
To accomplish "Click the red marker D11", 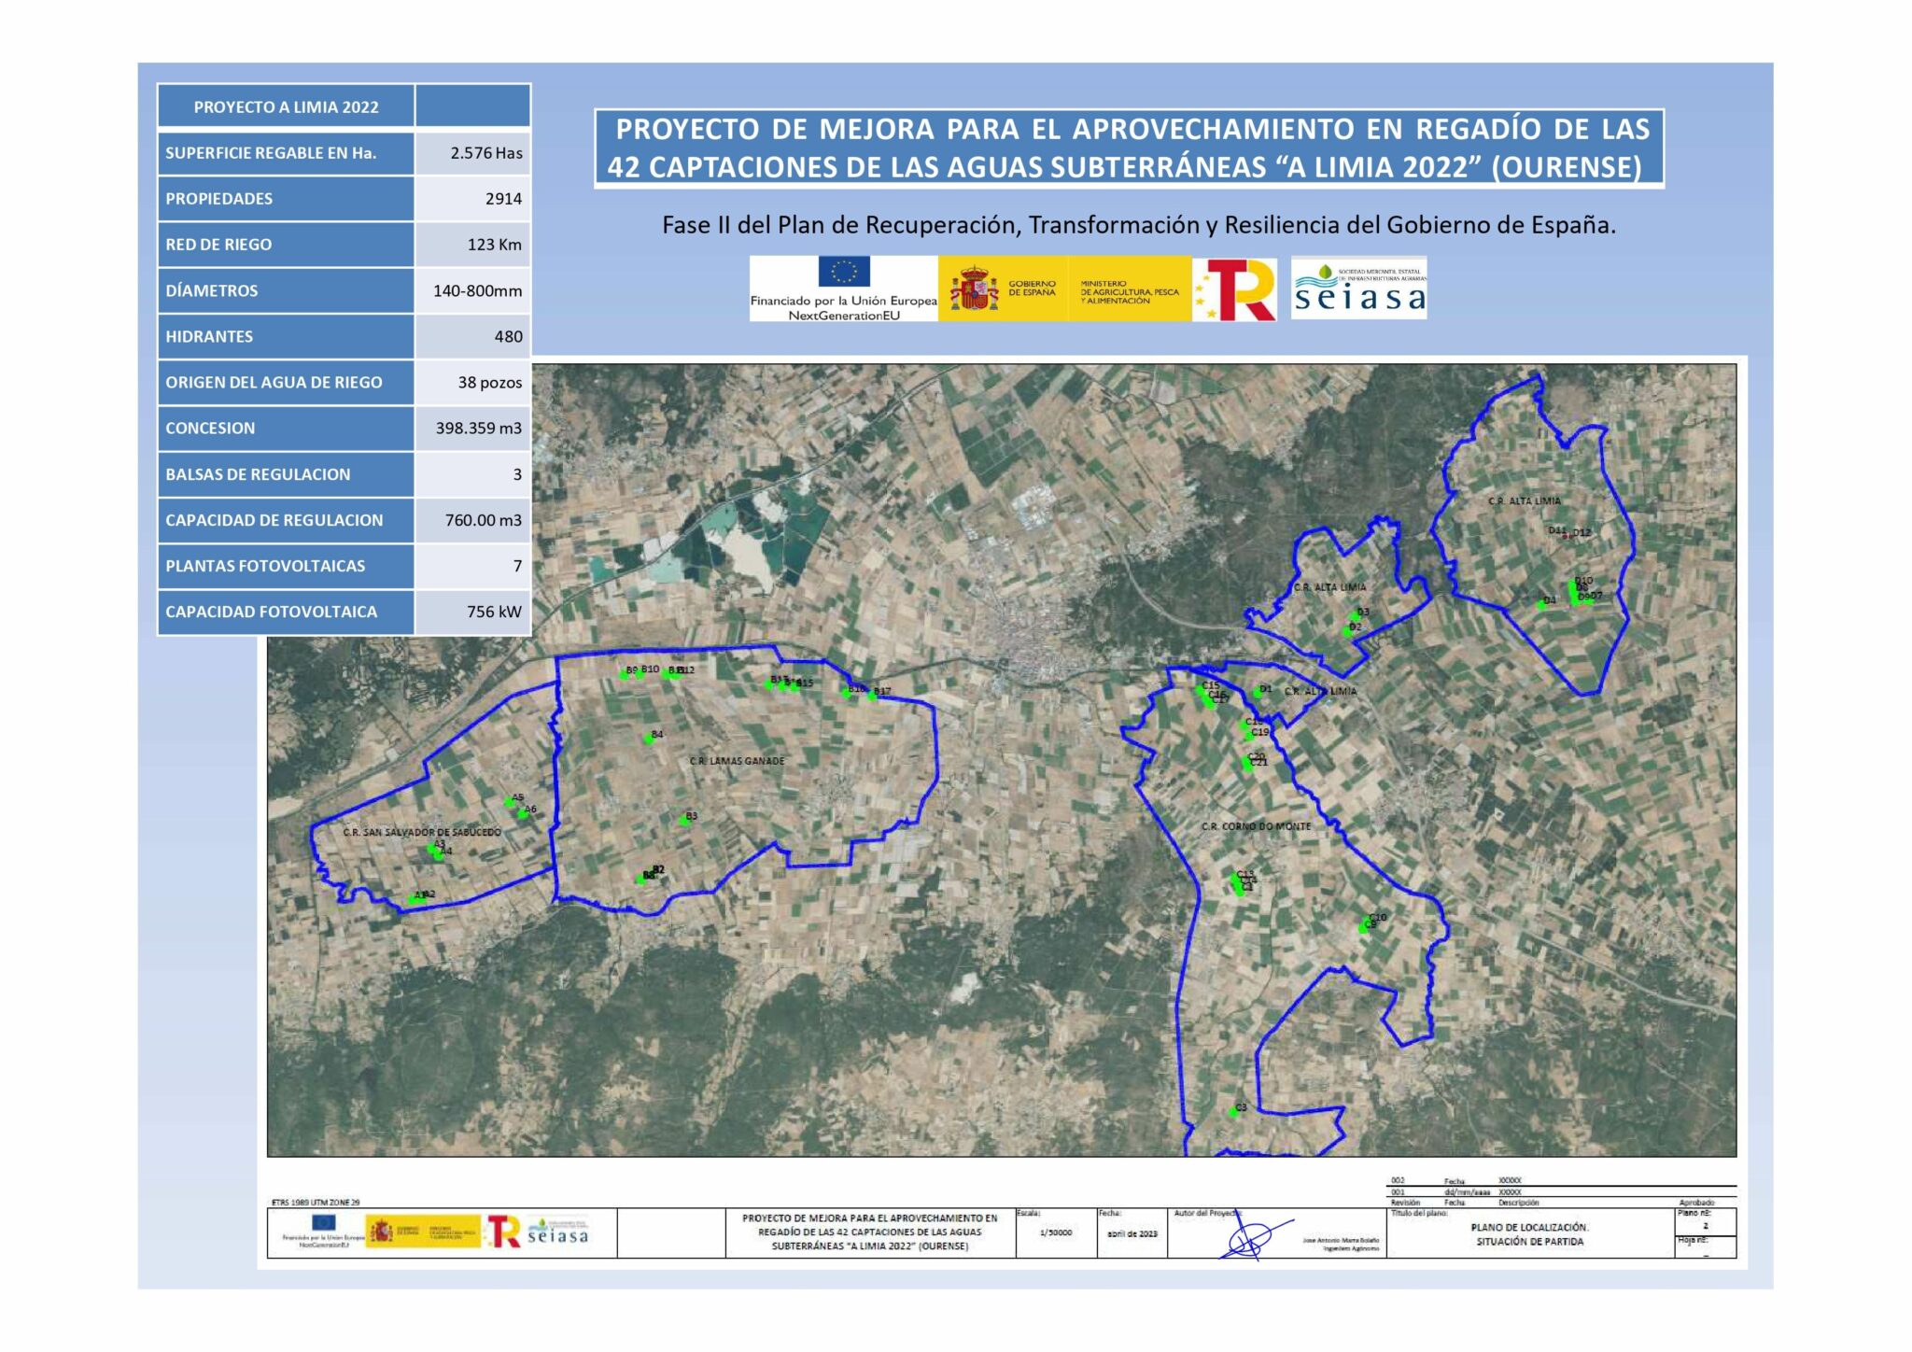I will [1566, 536].
